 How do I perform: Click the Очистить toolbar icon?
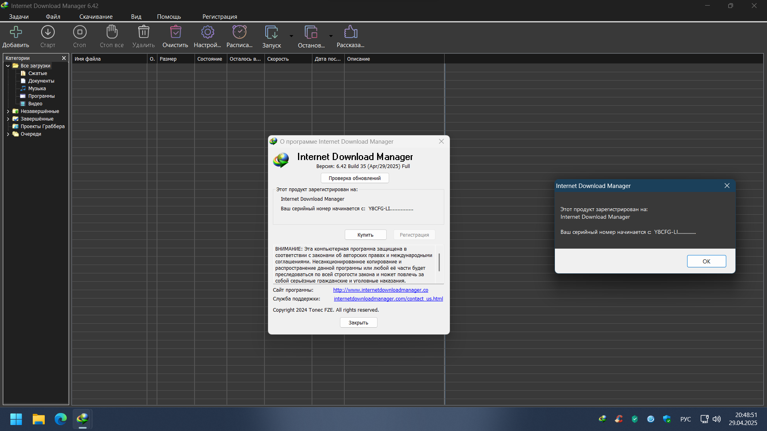click(175, 32)
